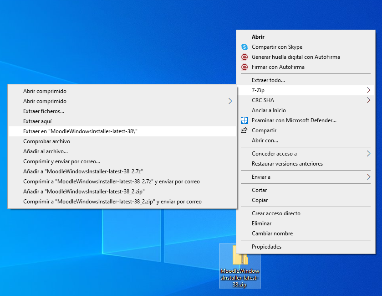The image size is (382, 296).
Task: Click Extraer ficheros... option
Action: [44, 111]
